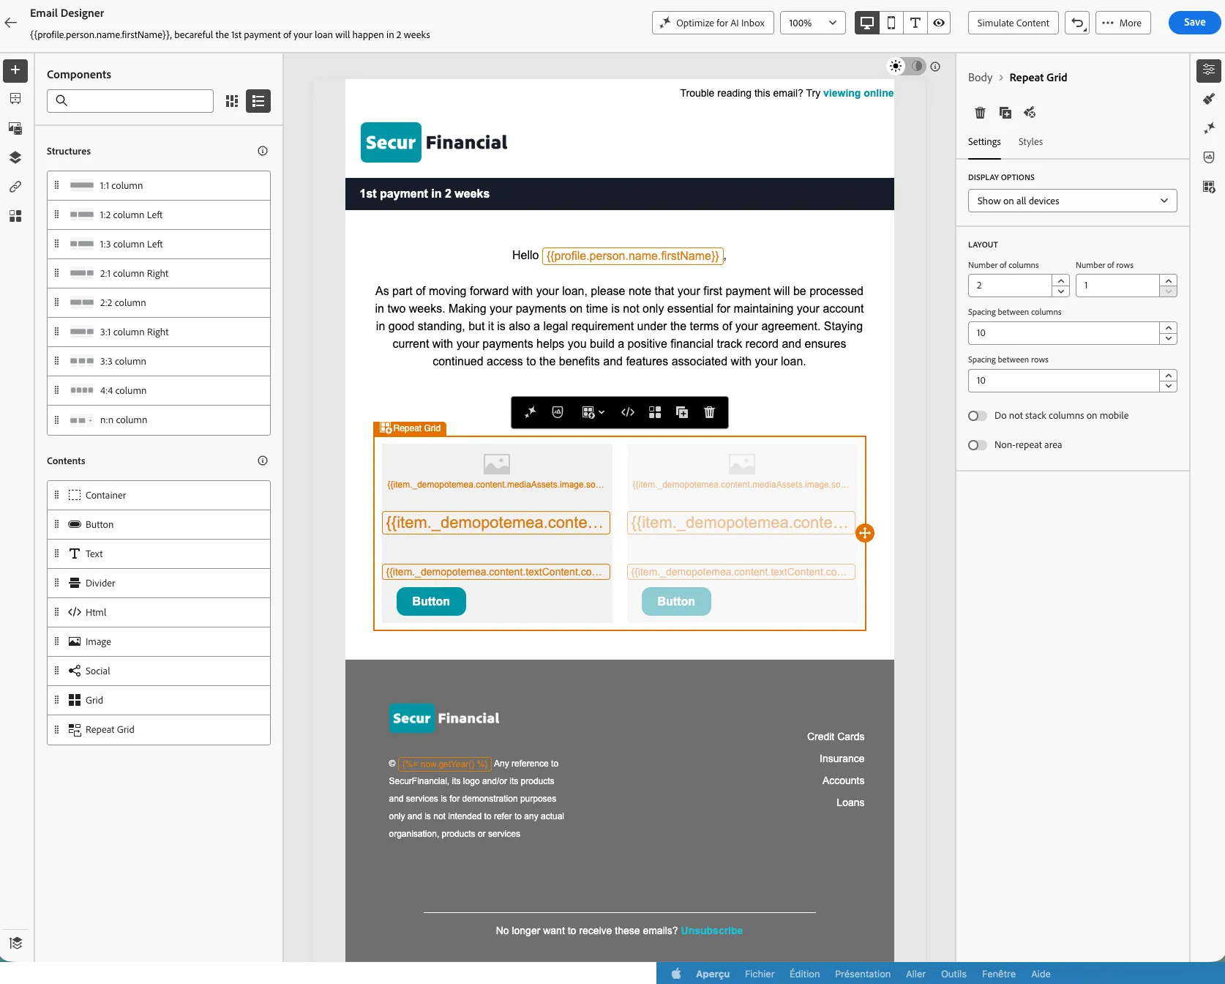Click Optimize for AI Inbox
This screenshot has height=984, width=1225.
[x=712, y=23]
